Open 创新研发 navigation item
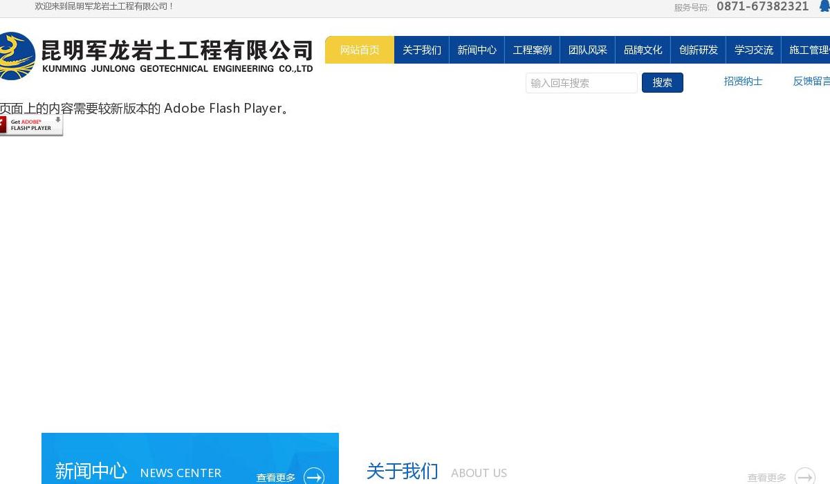The image size is (830, 484). coord(699,50)
